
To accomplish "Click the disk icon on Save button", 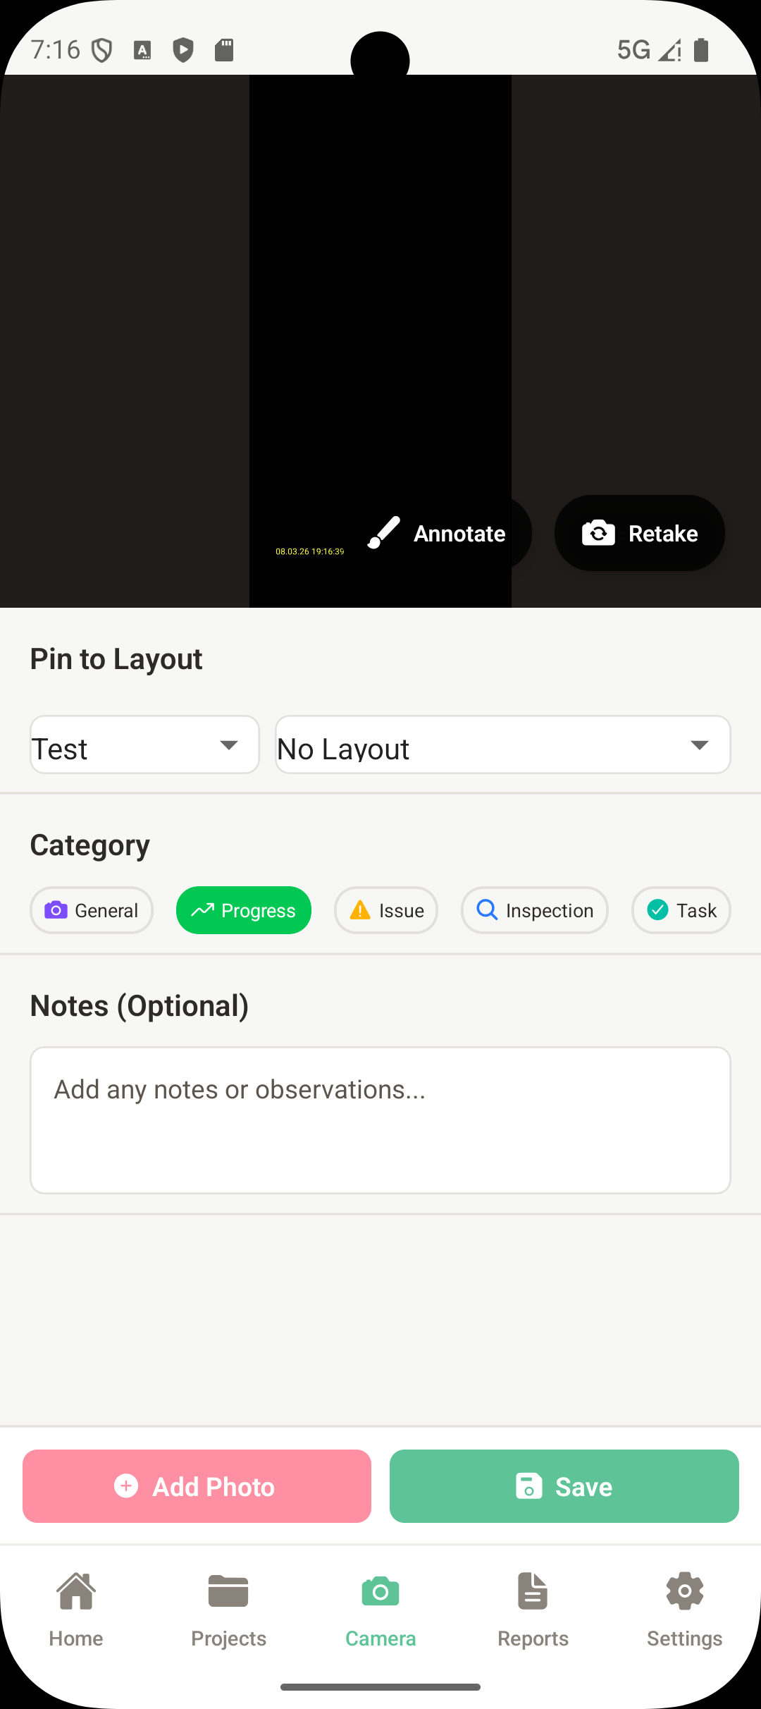I will pos(527,1486).
